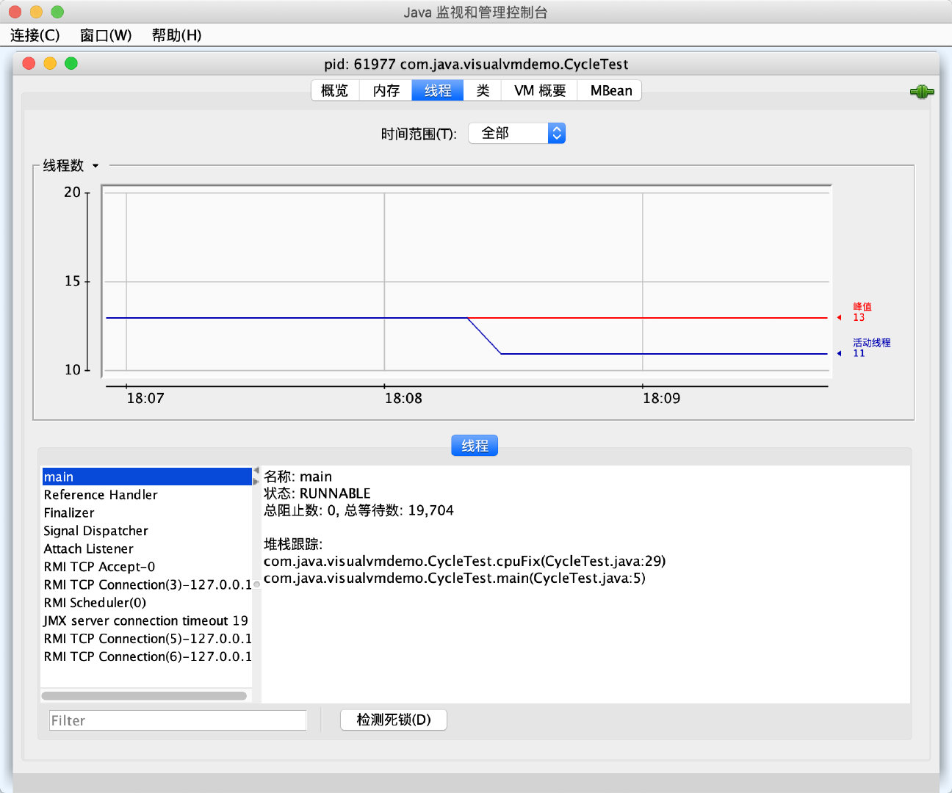The height and width of the screenshot is (793, 952).
Task: Click the 检测死锁(D) button
Action: coord(394,720)
